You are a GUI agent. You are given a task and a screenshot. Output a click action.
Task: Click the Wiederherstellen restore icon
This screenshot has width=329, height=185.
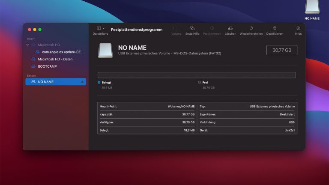251,28
